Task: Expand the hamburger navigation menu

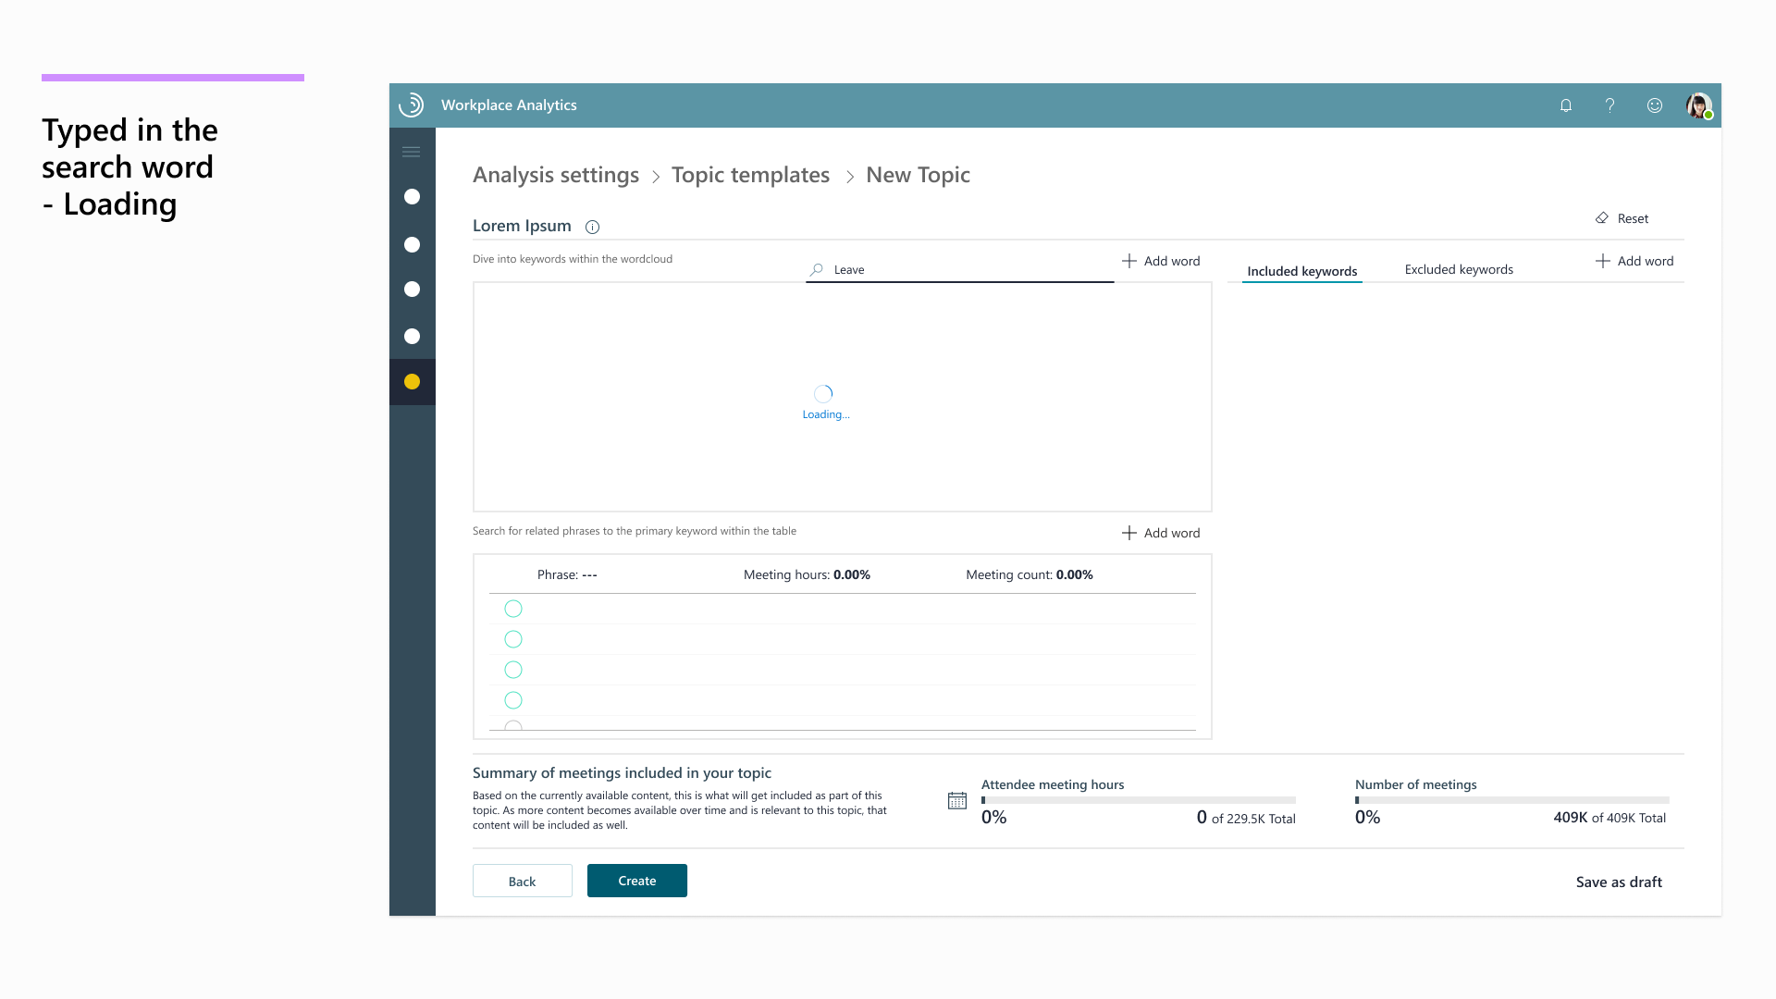Action: coord(412,152)
